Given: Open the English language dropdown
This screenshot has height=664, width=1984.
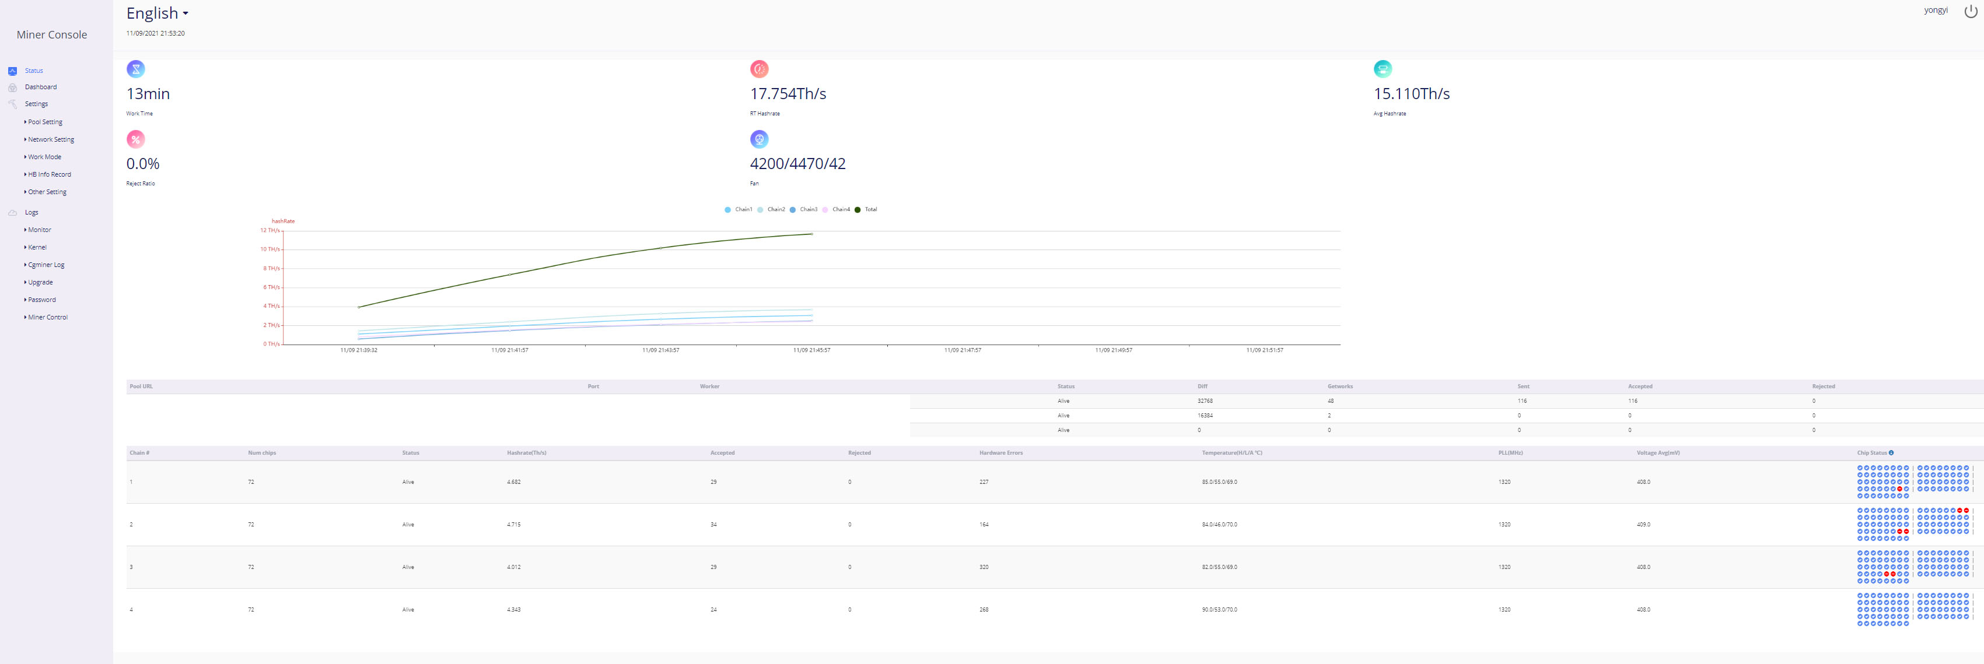Looking at the screenshot, I should (157, 13).
